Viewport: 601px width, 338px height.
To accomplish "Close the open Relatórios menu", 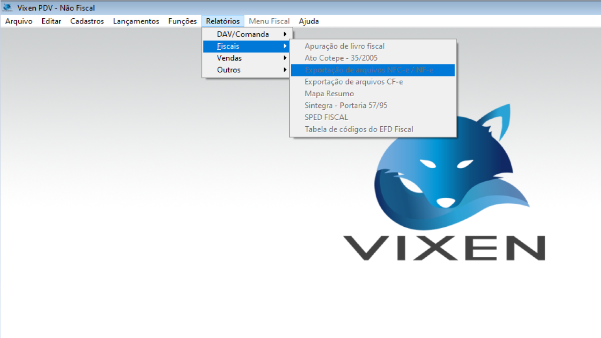I will click(223, 21).
